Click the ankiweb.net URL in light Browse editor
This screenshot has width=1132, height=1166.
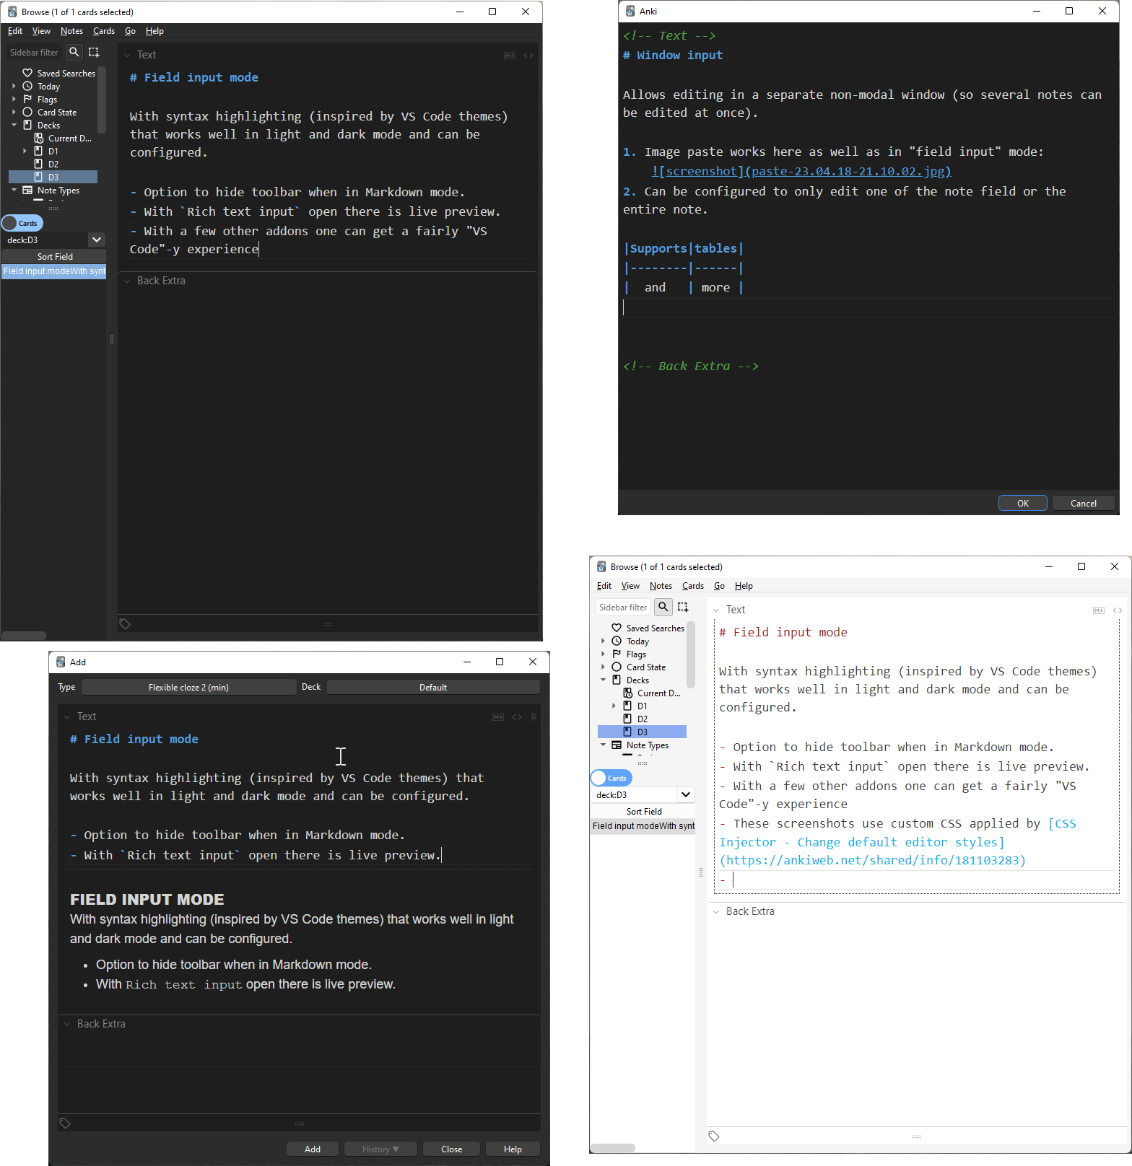coord(872,860)
